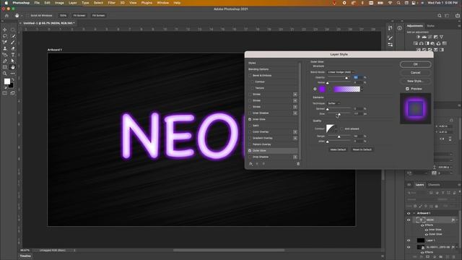Click the fx icon in Layer Style dialog
This screenshot has width=462, height=260.
pos(250,164)
